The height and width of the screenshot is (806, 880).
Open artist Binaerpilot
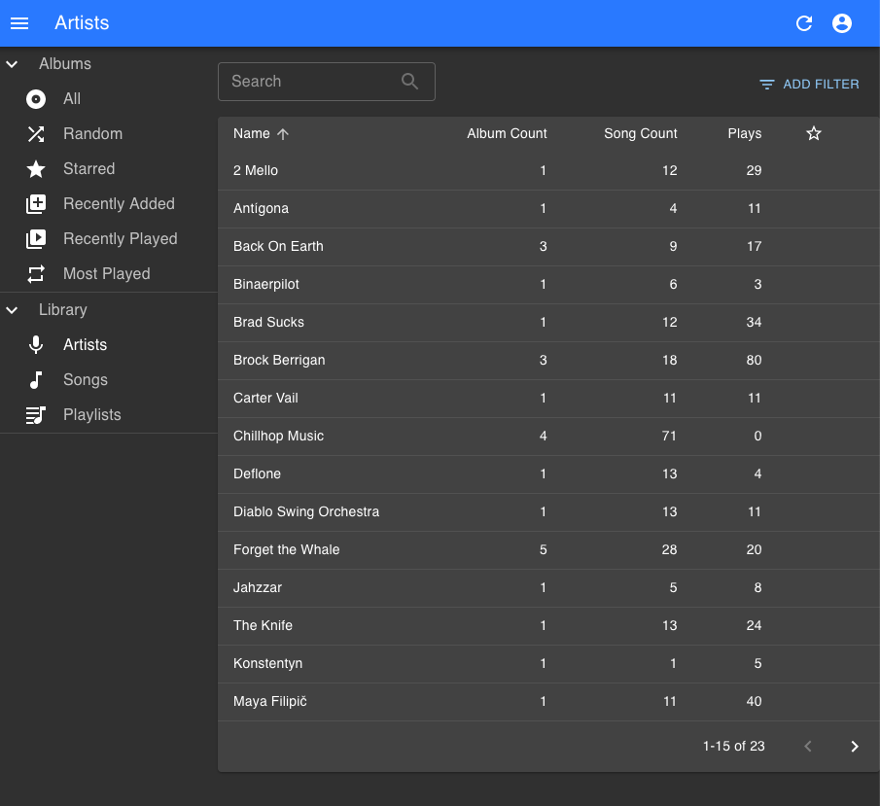[548, 285]
